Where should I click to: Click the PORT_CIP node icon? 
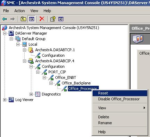tap(44, 72)
